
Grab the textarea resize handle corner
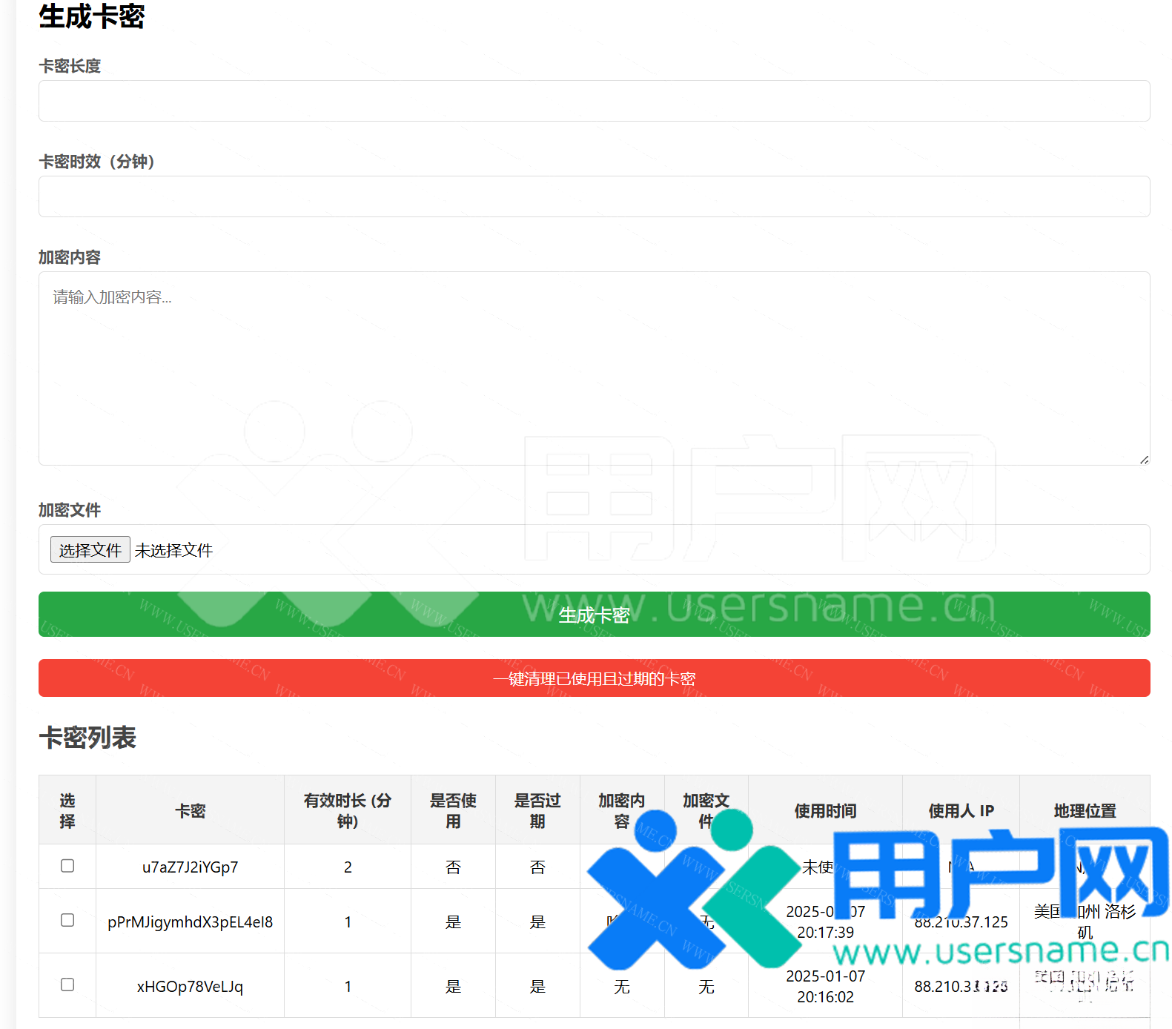pyautogui.click(x=1144, y=460)
